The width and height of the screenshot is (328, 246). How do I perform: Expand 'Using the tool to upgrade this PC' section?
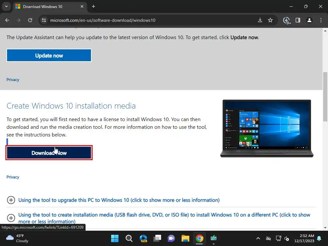[x=119, y=200]
